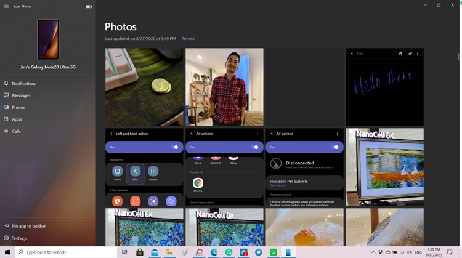This screenshot has height=258, width=462.
Task: Launch Microsoft Store from the taskbar
Action: point(140,252)
